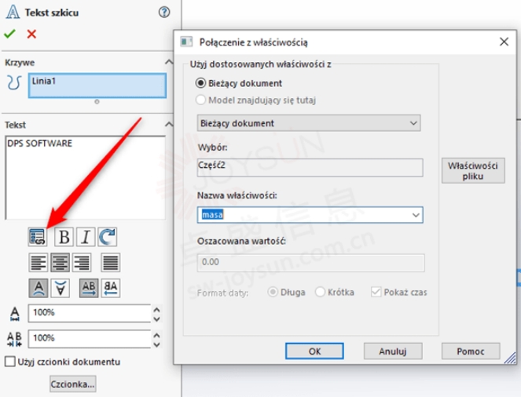Collapse the Krzywe section
The width and height of the screenshot is (521, 397).
(x=169, y=62)
